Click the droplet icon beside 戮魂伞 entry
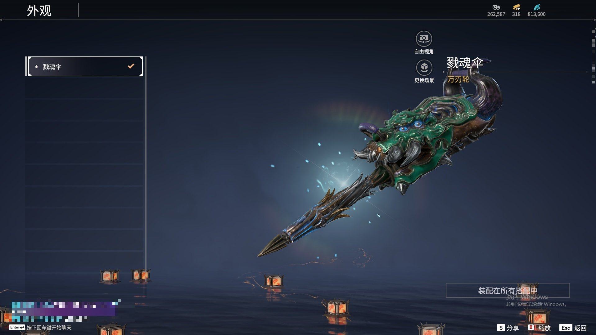The height and width of the screenshot is (335, 596). pos(36,66)
